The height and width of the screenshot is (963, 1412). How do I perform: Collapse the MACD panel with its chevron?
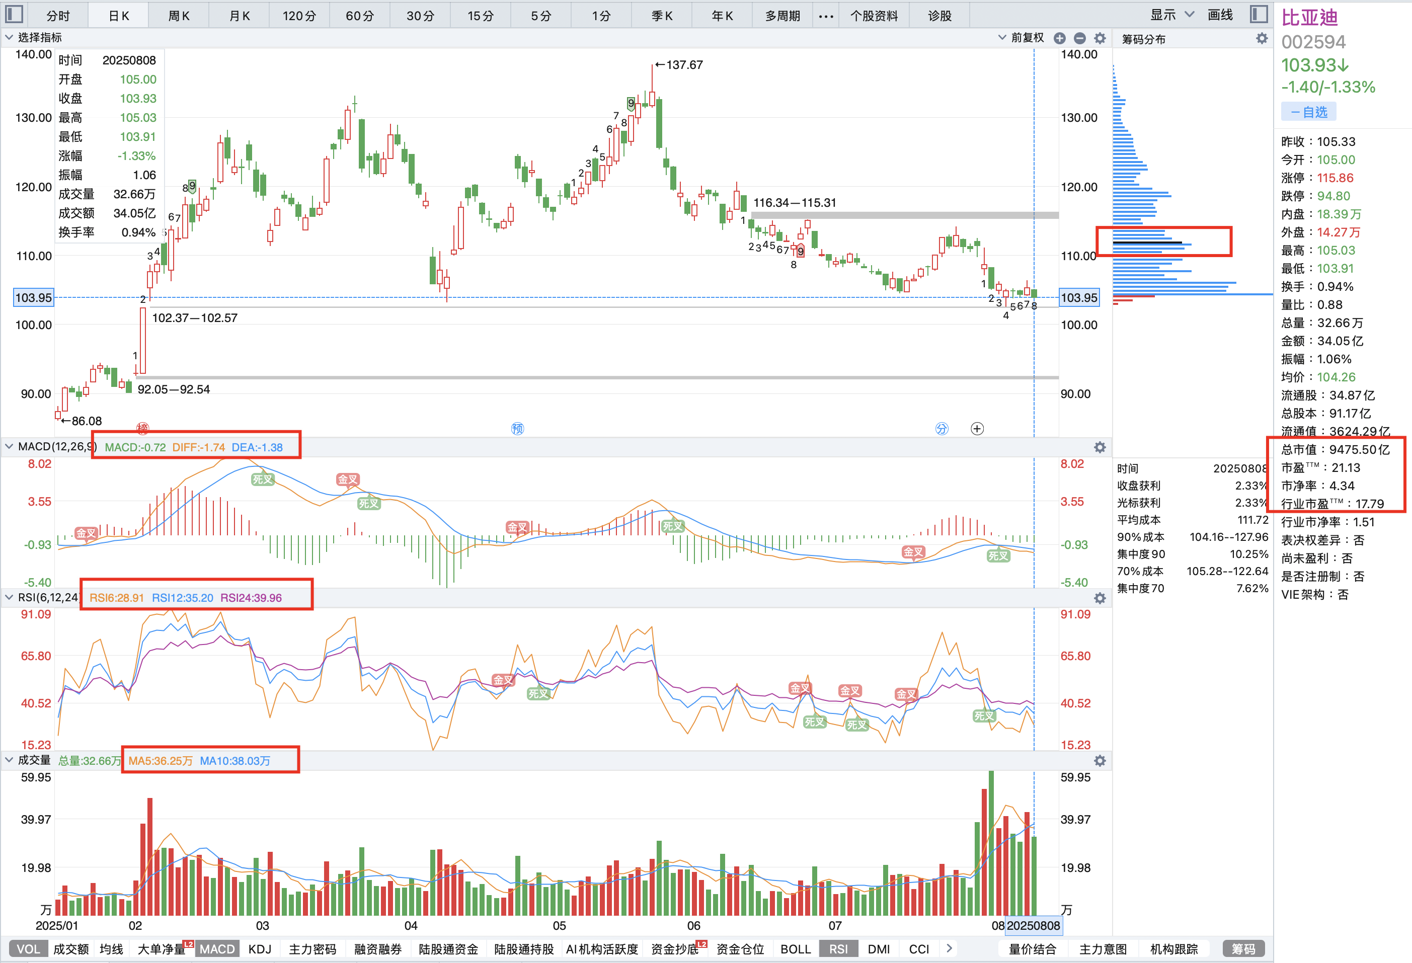pyautogui.click(x=9, y=446)
